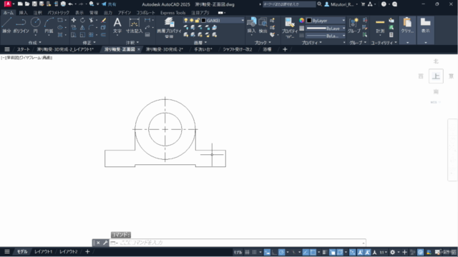Select the Move tool in Modify panel

pyautogui.click(x=74, y=20)
